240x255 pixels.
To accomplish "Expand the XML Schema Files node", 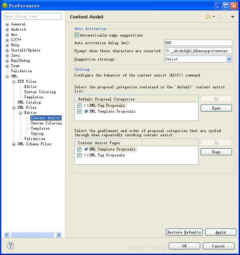I will tap(14, 144).
